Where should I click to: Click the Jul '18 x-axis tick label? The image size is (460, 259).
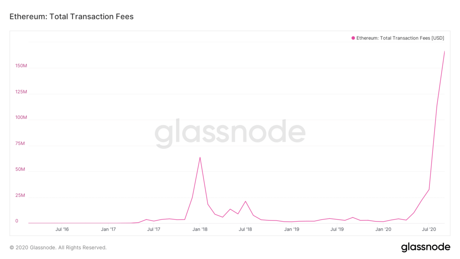coord(245,229)
